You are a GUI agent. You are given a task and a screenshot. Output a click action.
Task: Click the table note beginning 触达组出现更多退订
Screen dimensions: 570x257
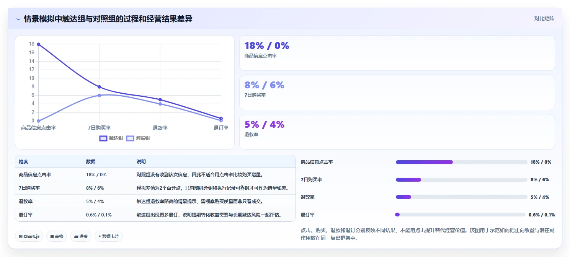[210, 215]
